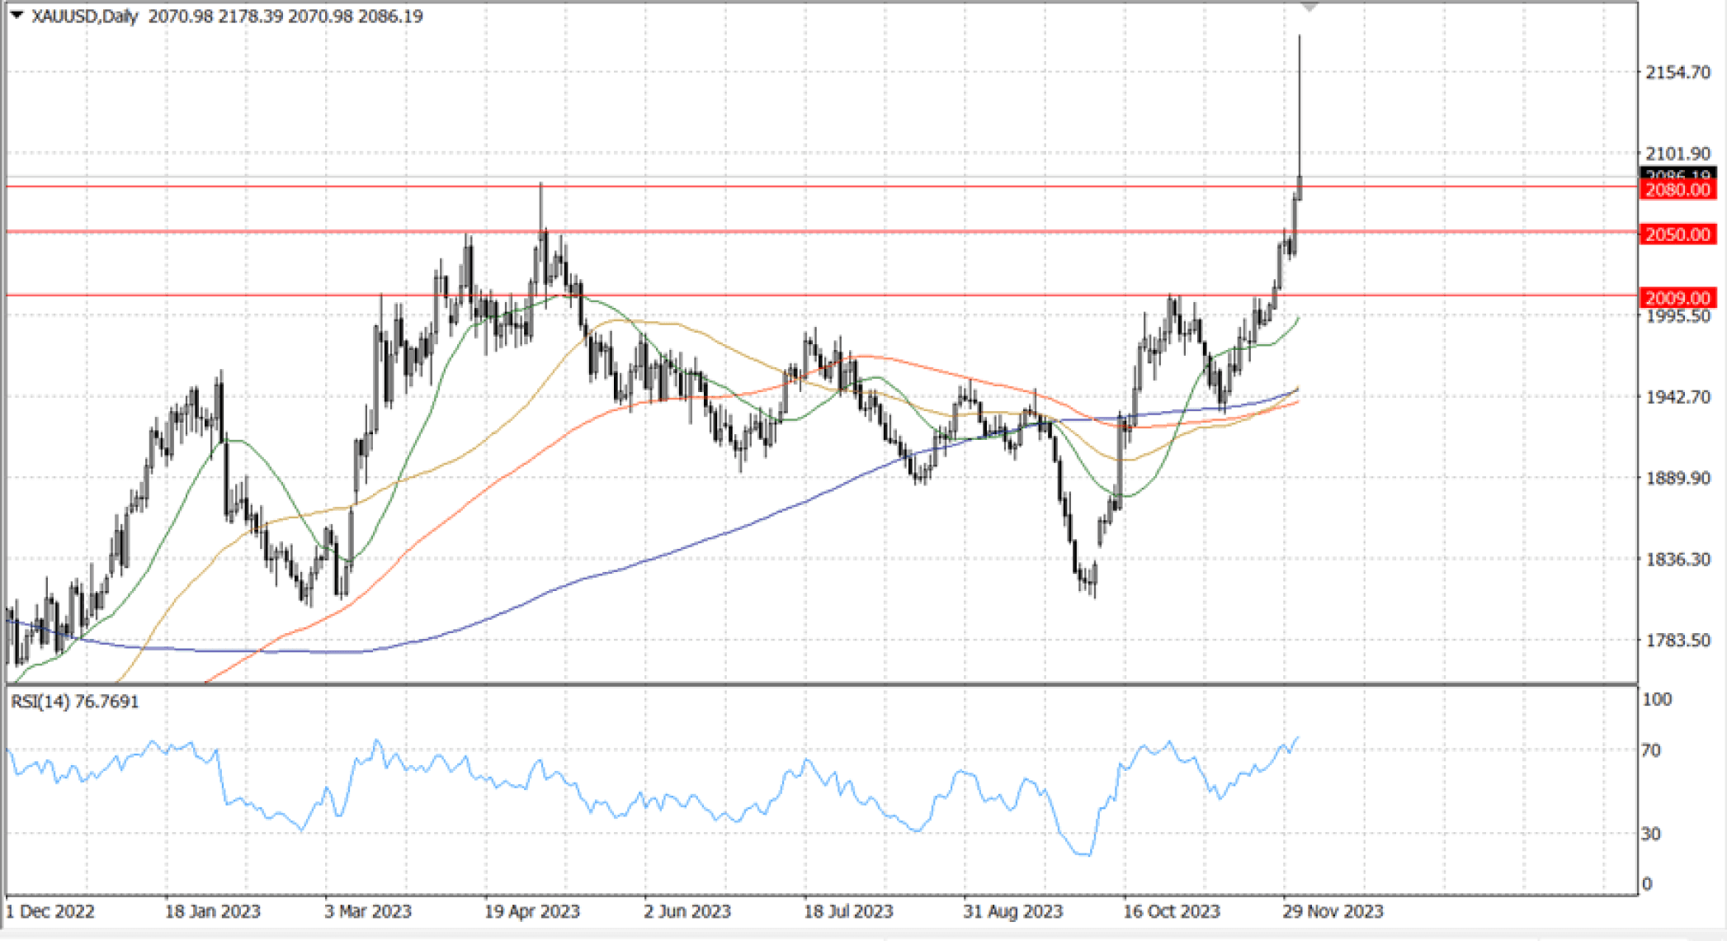Click the 2154.70 price scale label
This screenshot has height=941, width=1727.
tap(1677, 73)
